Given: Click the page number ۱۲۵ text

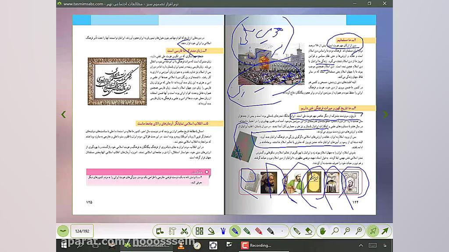Looking at the screenshot, I should click(x=89, y=202).
